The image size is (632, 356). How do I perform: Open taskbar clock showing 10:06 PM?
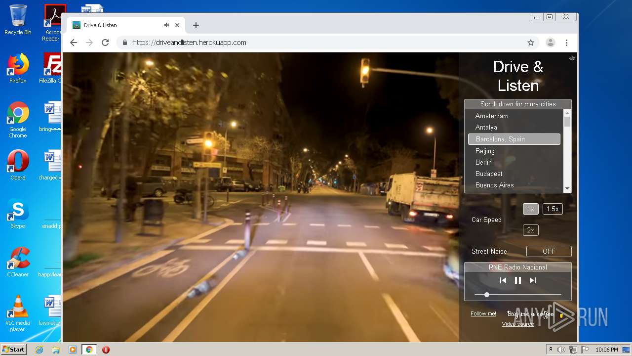pyautogui.click(x=607, y=350)
